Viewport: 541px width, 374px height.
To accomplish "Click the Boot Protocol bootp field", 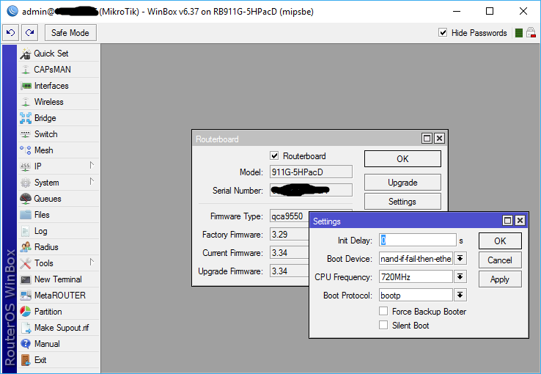I will point(416,296).
